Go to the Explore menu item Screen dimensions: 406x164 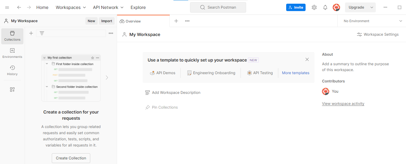[138, 7]
